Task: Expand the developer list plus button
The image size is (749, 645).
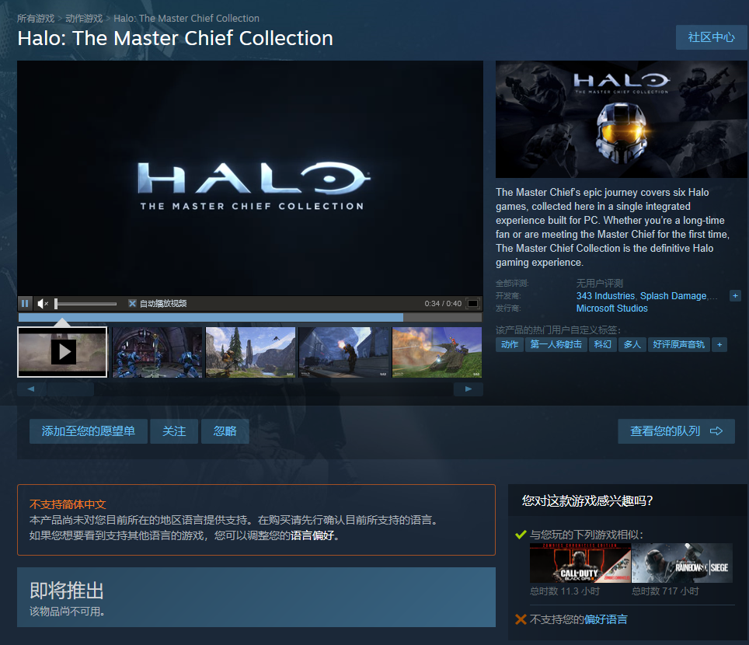Action: pos(735,296)
